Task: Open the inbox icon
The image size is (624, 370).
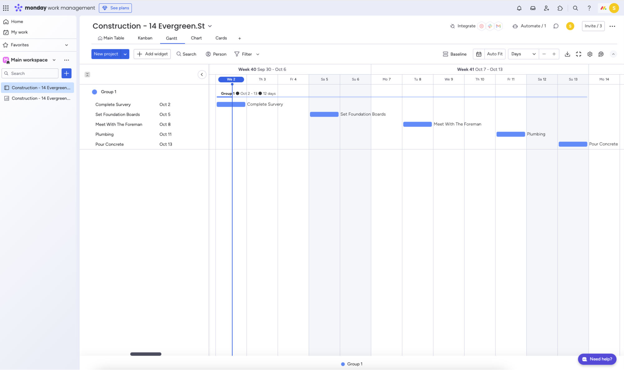Action: pos(533,8)
